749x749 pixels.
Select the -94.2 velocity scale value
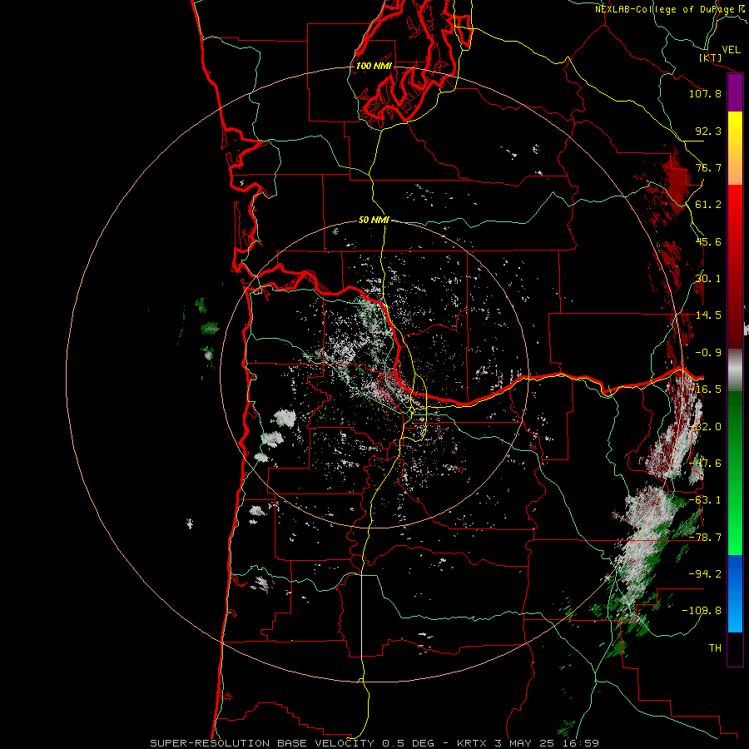(x=705, y=574)
